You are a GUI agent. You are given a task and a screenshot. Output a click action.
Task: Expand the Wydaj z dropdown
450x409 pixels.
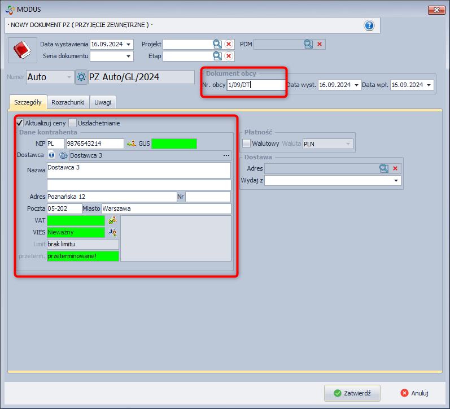tap(396, 181)
